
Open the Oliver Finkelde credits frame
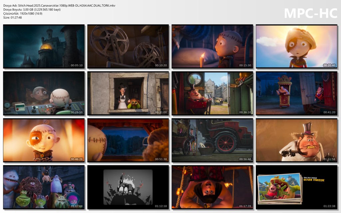click(x=296, y=187)
